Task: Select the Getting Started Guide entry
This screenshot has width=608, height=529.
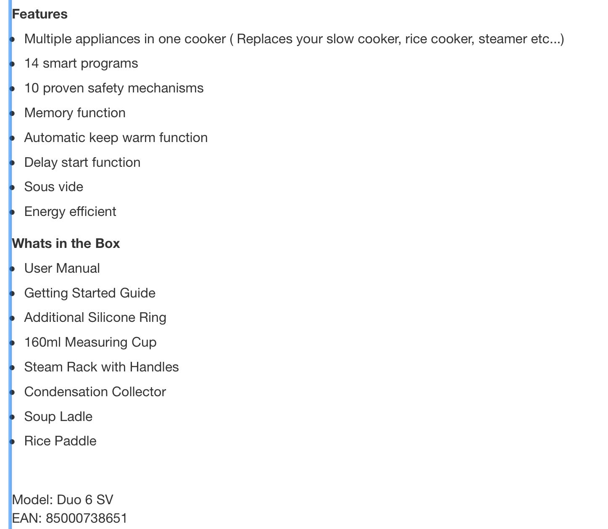Action: 90,293
